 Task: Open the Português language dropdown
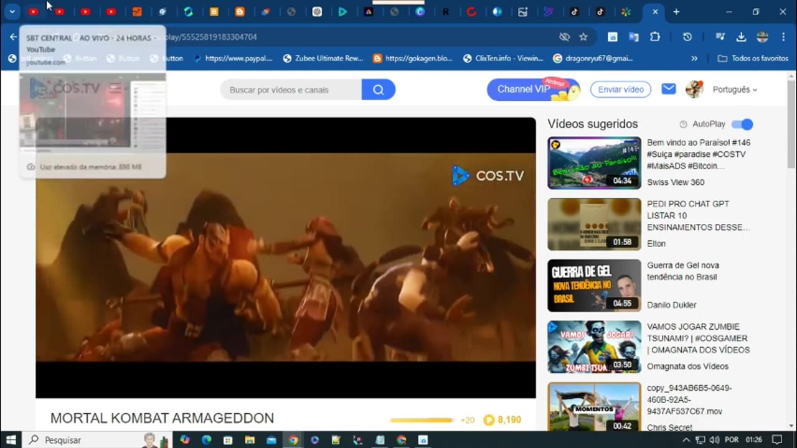tap(735, 90)
